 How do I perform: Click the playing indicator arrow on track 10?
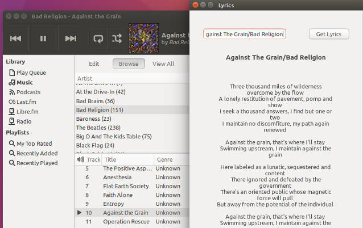tap(79, 213)
